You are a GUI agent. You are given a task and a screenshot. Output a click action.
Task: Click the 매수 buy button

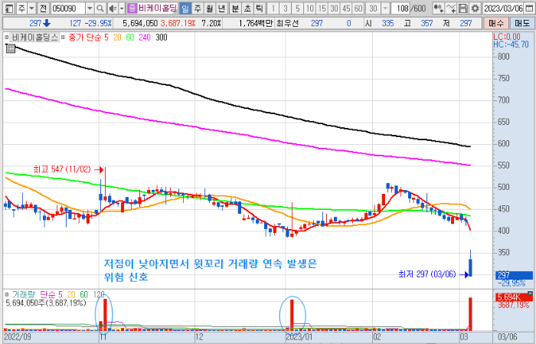(x=496, y=23)
